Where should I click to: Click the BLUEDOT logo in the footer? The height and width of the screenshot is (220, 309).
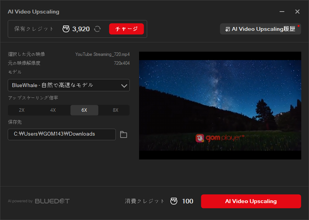(x=52, y=201)
